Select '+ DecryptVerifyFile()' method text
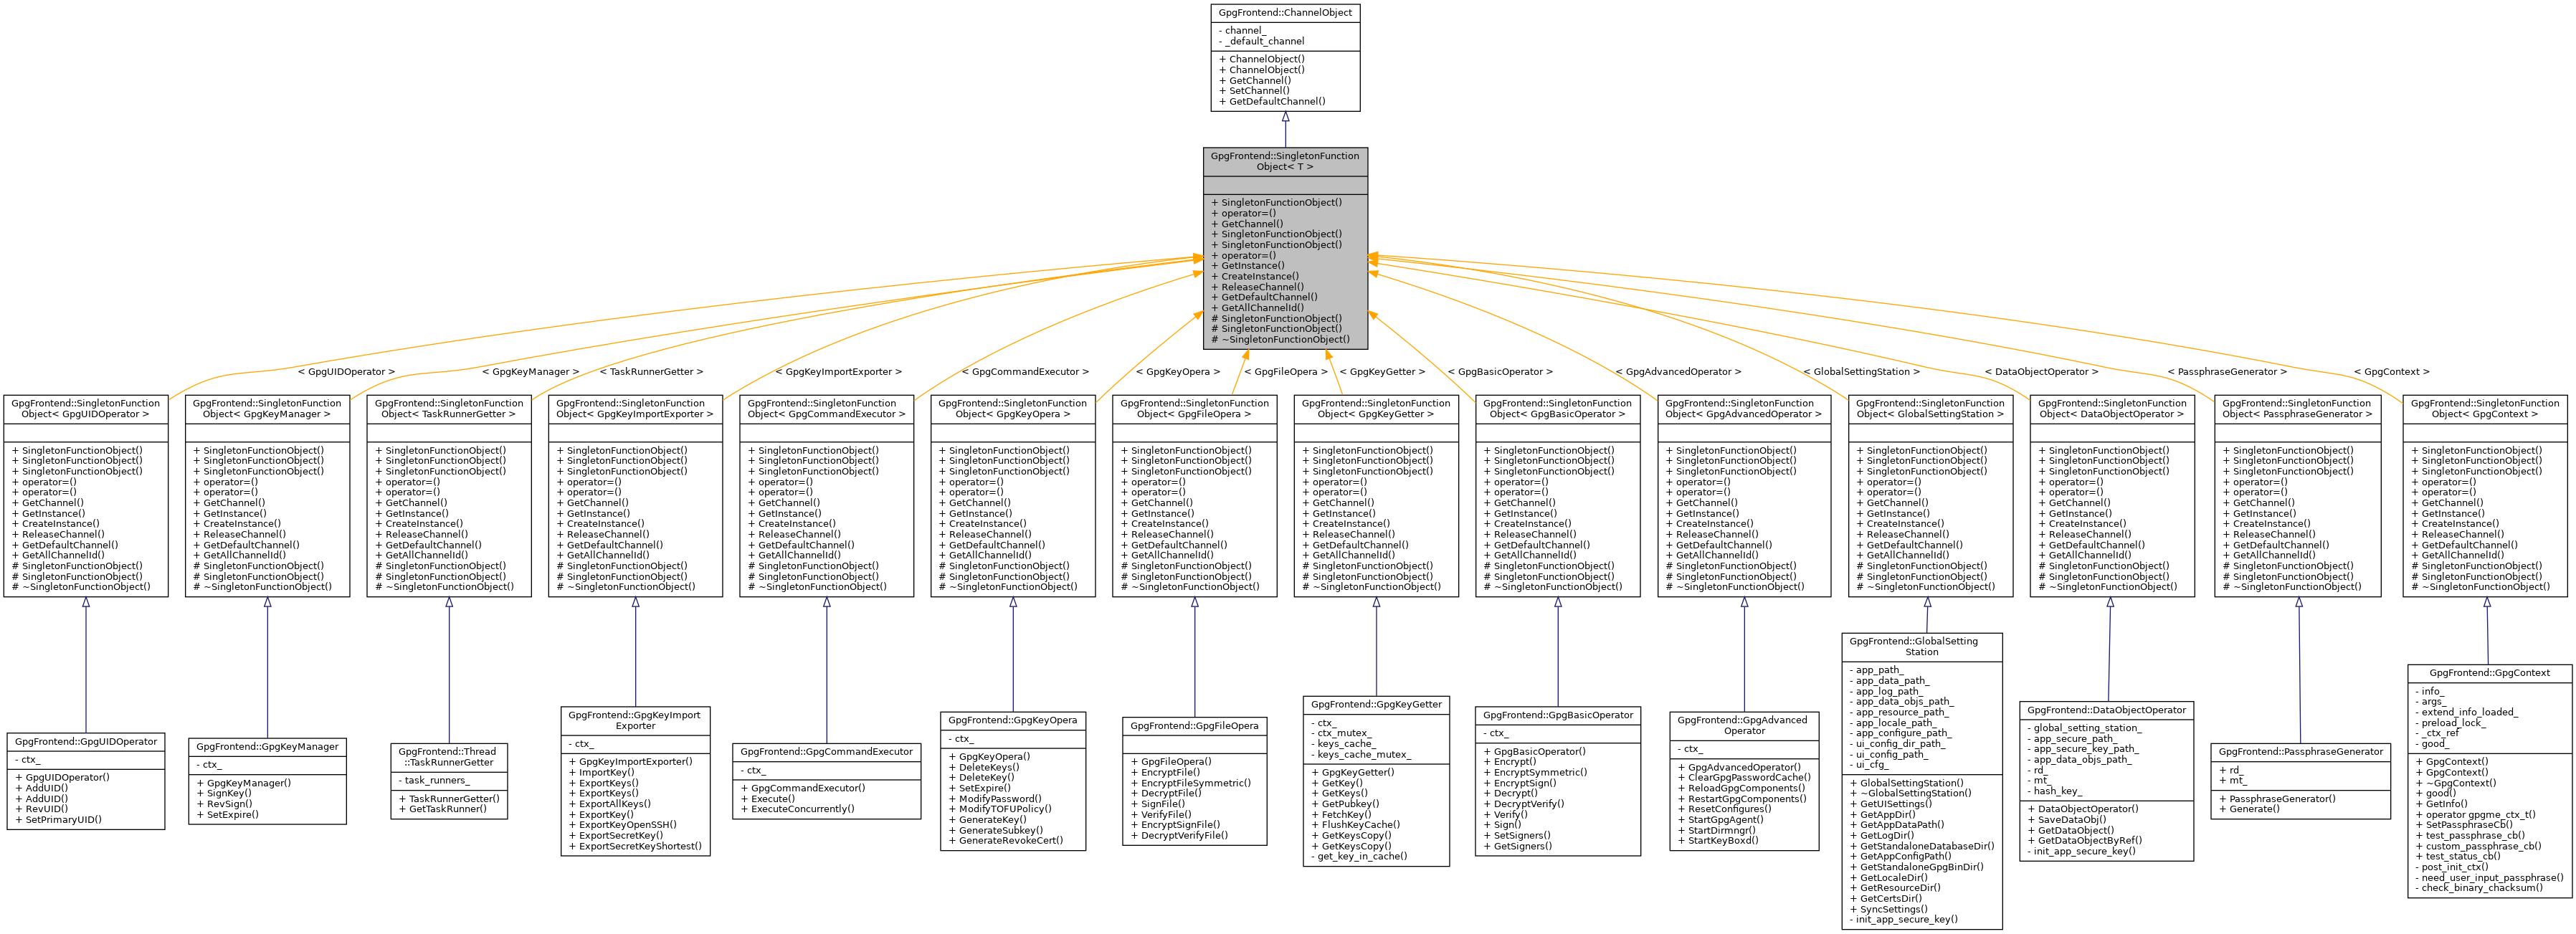This screenshot has height=934, width=2576. coord(1179,836)
